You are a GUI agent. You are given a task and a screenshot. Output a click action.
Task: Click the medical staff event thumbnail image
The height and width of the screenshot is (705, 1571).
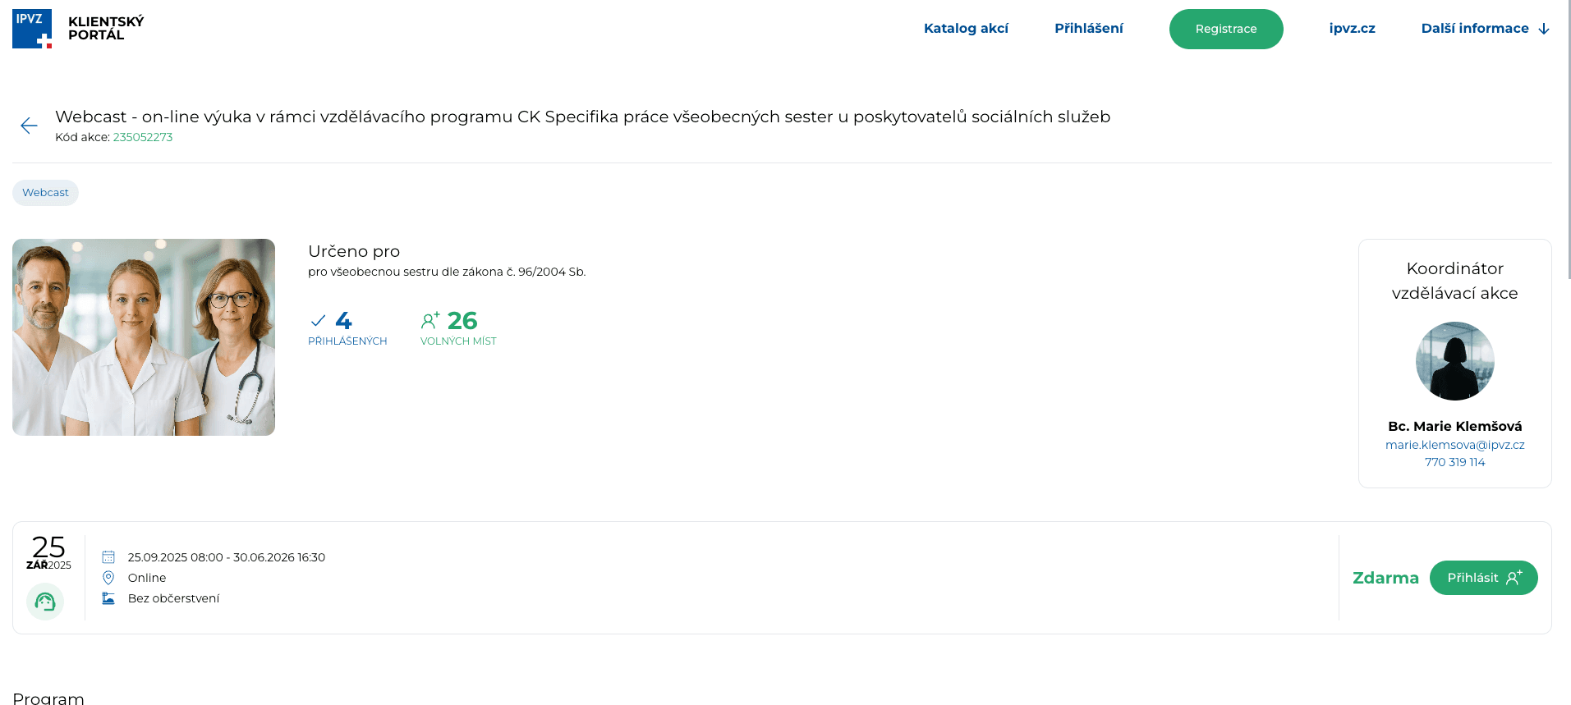coord(144,337)
